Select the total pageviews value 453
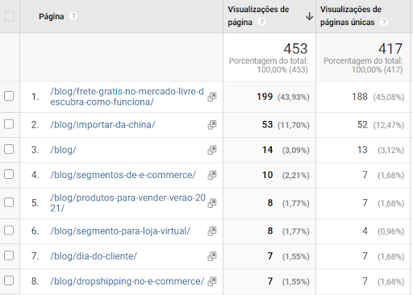 point(295,49)
